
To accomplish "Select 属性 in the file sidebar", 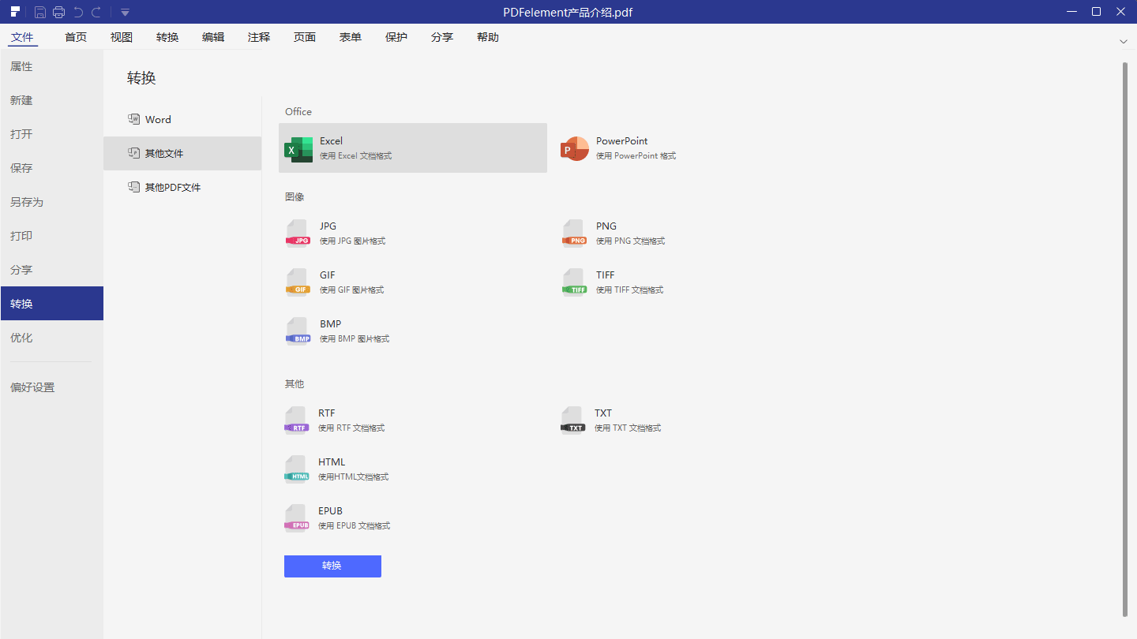I will (x=51, y=66).
